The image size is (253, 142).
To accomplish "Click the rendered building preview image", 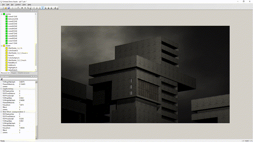I will tap(145, 75).
